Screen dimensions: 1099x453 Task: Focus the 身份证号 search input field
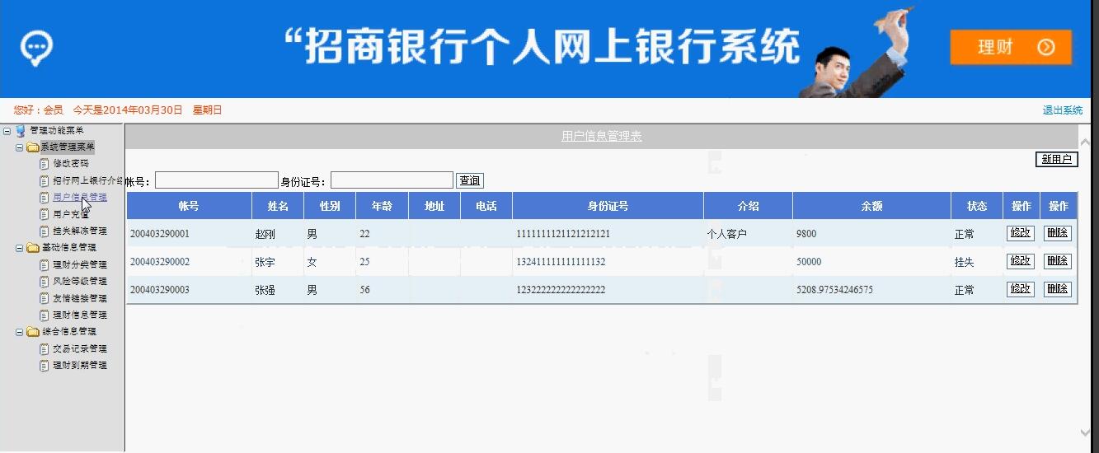click(x=392, y=180)
